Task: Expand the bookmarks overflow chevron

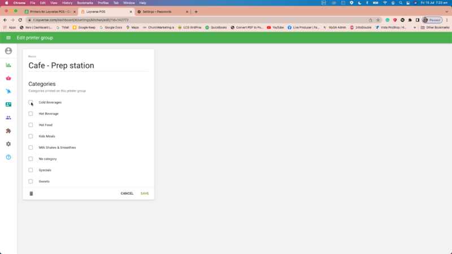Action: 415,27
